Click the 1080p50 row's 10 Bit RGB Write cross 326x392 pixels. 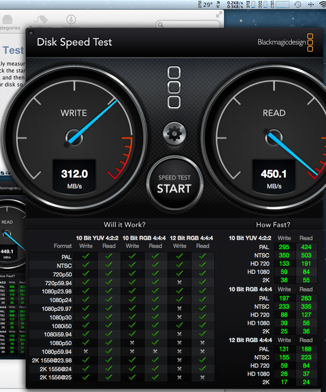tap(132, 343)
